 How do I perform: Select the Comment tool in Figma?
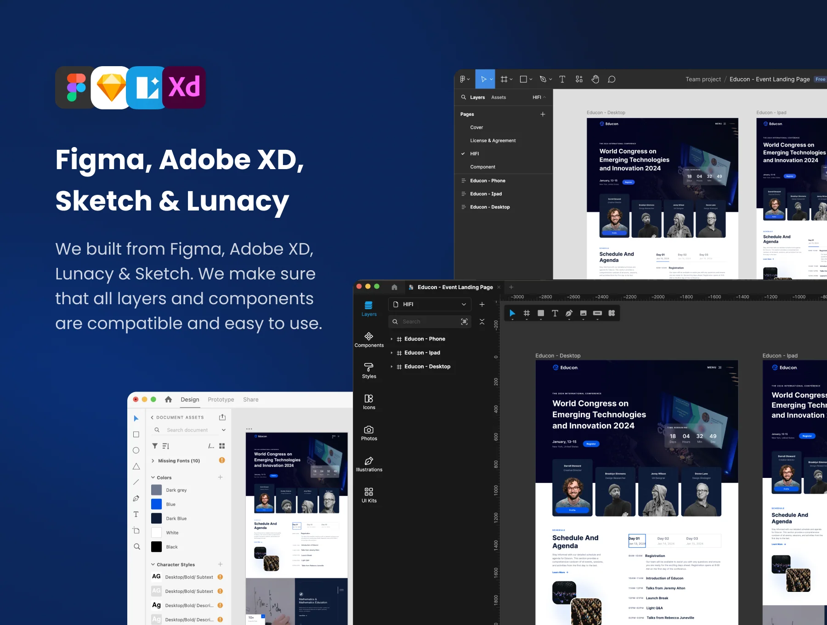(x=612, y=79)
